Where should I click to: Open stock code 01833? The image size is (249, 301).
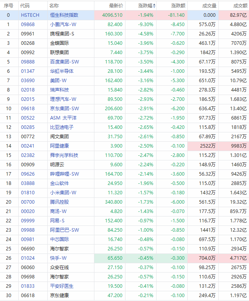(x=28, y=286)
